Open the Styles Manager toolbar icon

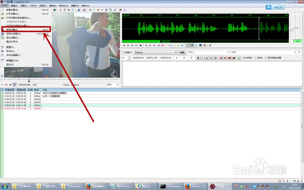60,10
